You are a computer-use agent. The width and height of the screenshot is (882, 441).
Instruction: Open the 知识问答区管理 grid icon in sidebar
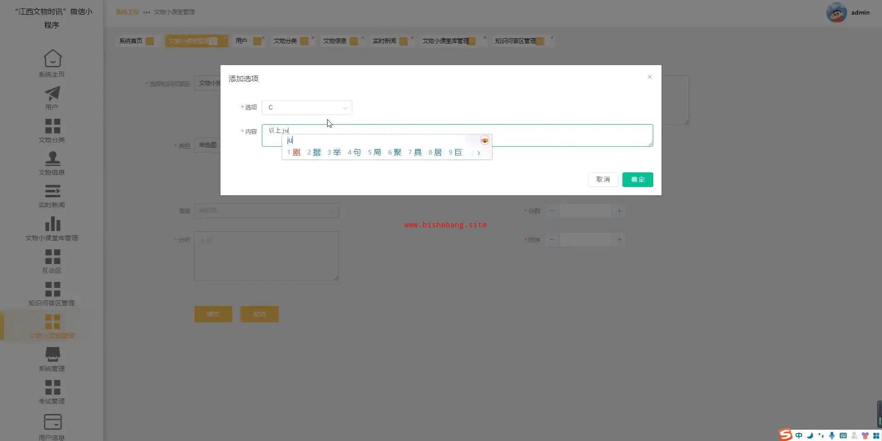coord(52,289)
